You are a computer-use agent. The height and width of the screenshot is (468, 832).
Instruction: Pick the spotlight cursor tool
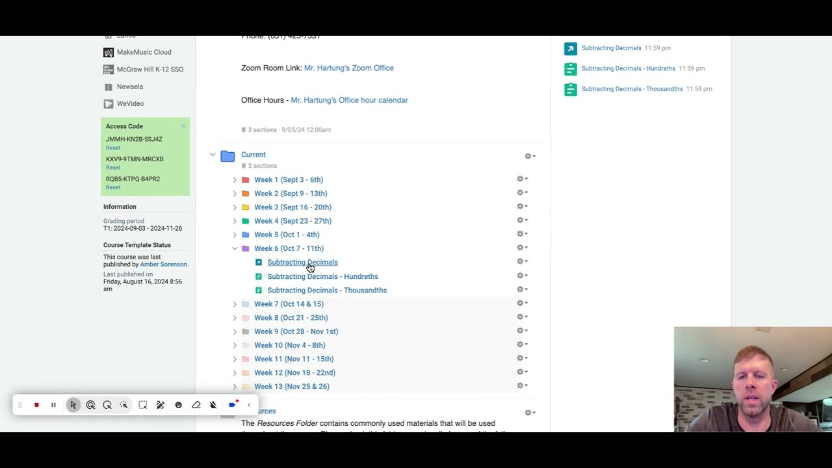coord(107,405)
